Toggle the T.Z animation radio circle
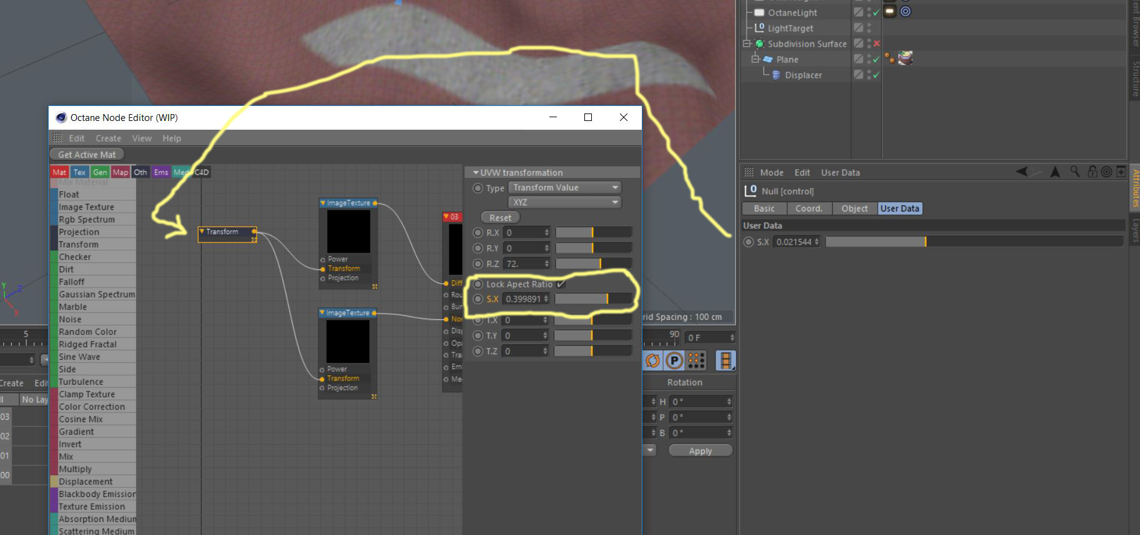This screenshot has width=1140, height=535. pos(478,351)
